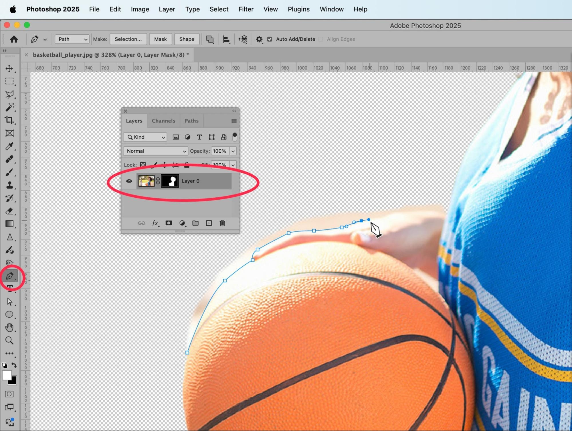Select the Rectangular Marquee tool
This screenshot has width=572, height=431.
click(x=9, y=81)
